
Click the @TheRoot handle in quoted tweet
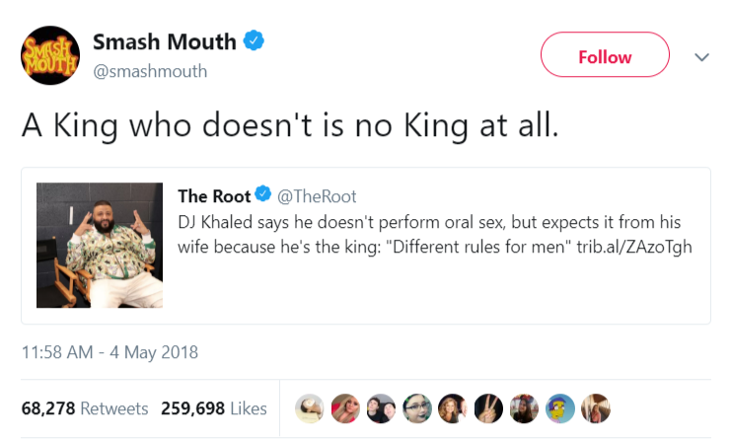(316, 196)
